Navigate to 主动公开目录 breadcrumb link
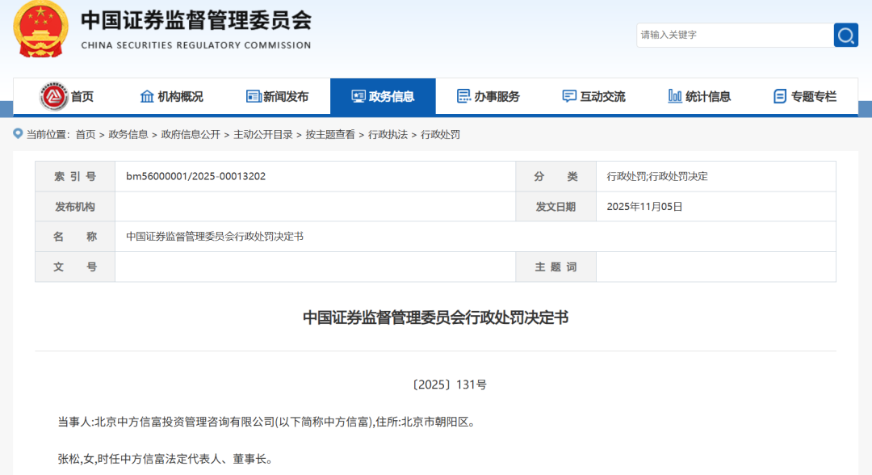 [x=263, y=135]
